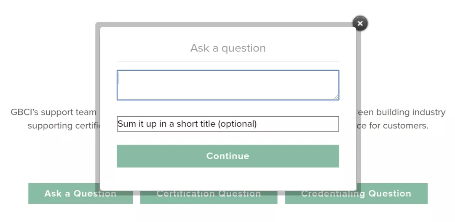
Task: Click the Ask a question dialog heading
Action: (228, 48)
